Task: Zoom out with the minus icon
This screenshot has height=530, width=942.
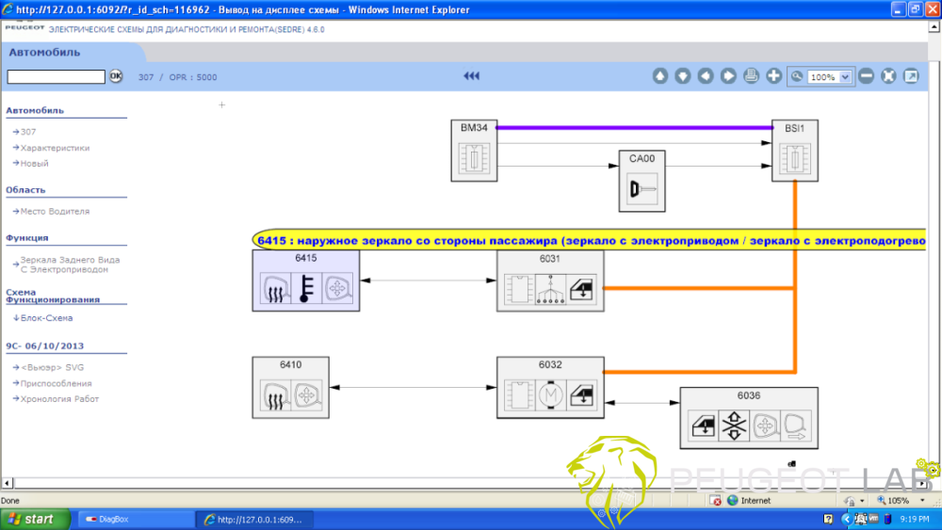Action: click(x=866, y=76)
